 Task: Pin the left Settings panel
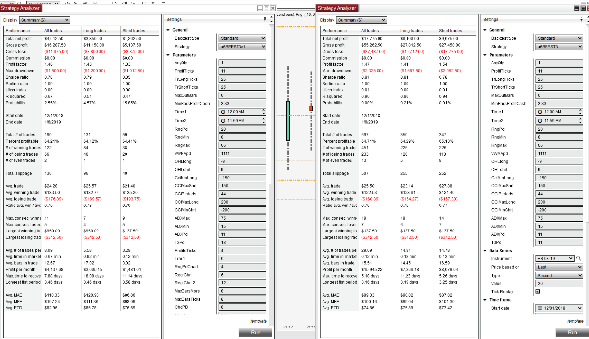(265, 19)
